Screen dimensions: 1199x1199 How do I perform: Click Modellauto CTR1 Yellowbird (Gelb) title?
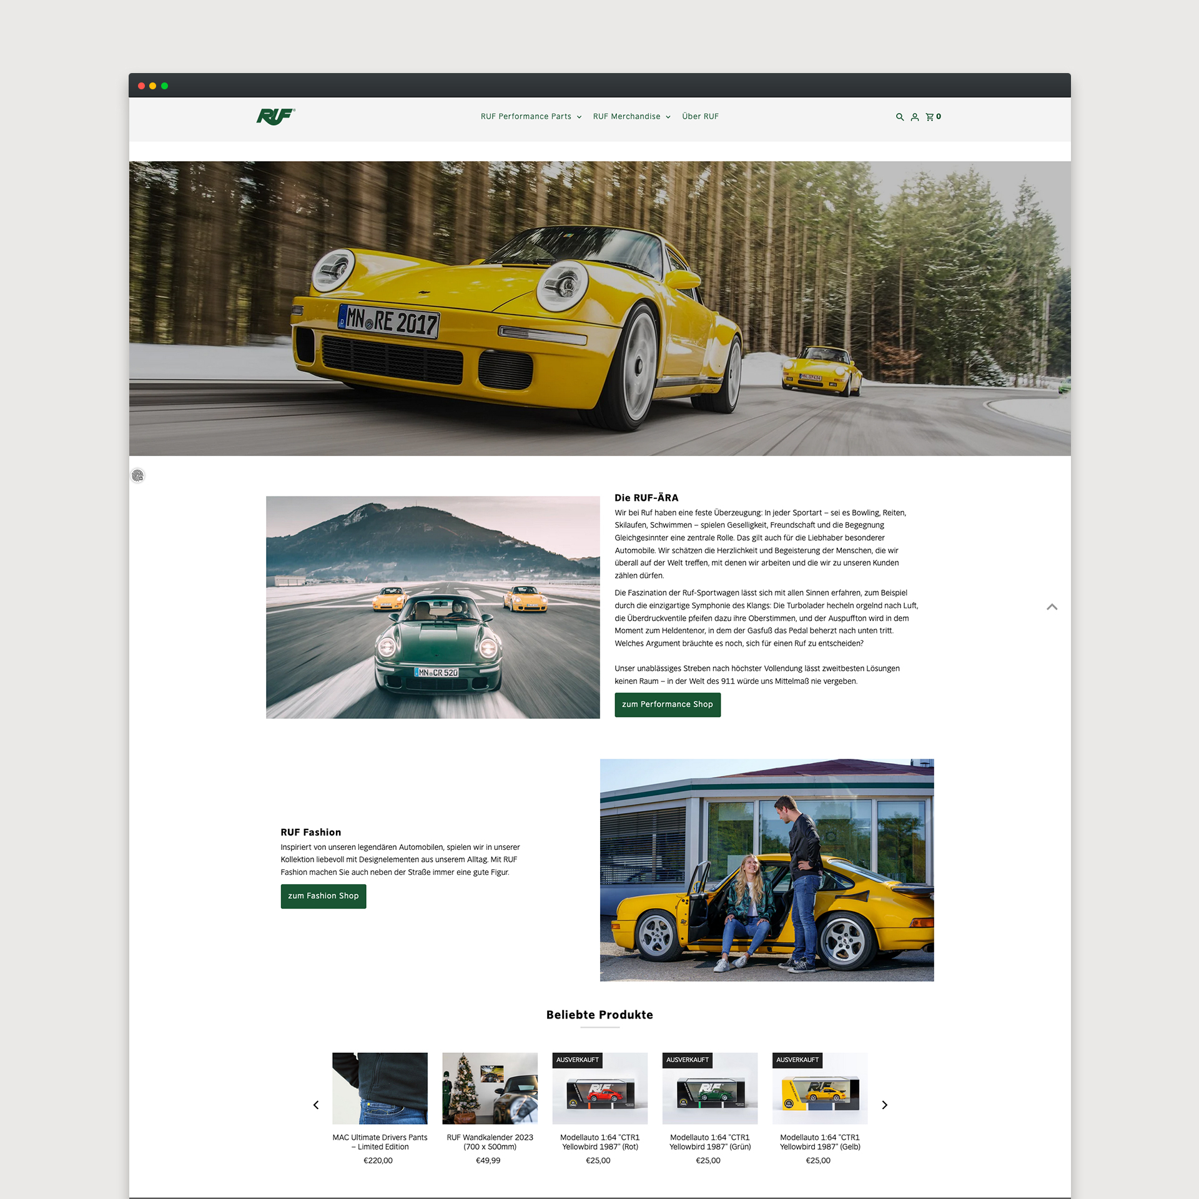coord(820,1142)
